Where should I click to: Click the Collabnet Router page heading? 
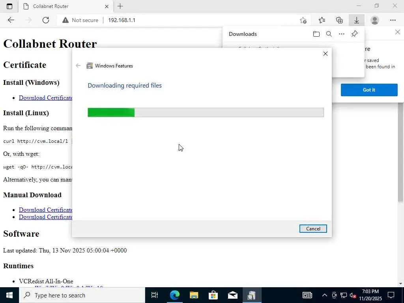pos(50,44)
